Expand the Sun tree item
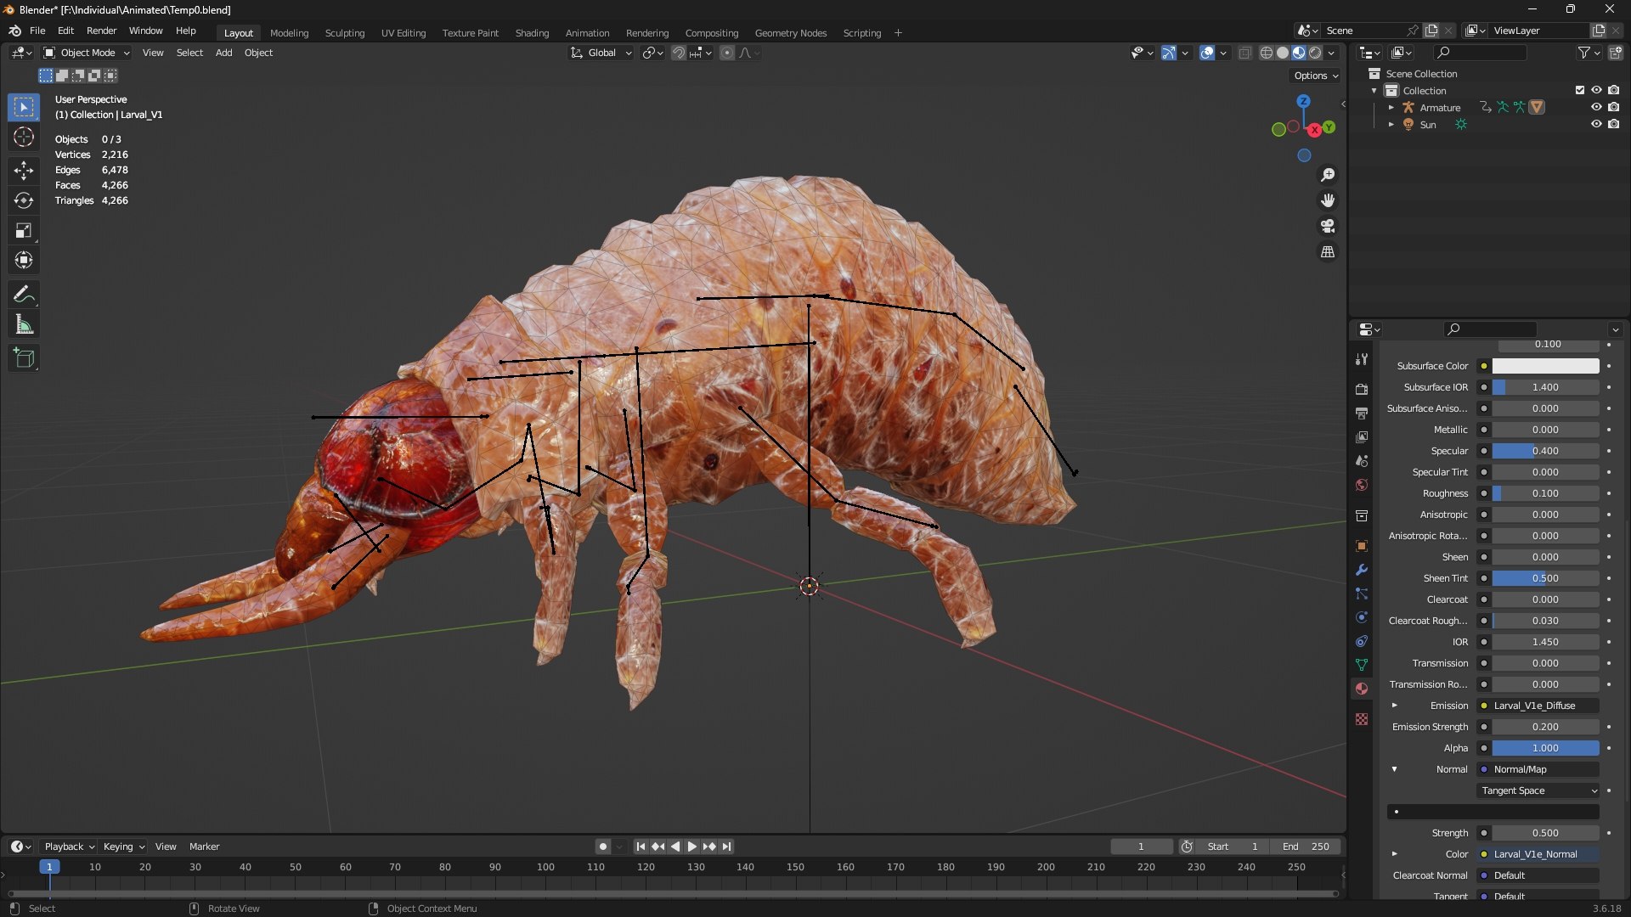The image size is (1631, 917). 1391,125
